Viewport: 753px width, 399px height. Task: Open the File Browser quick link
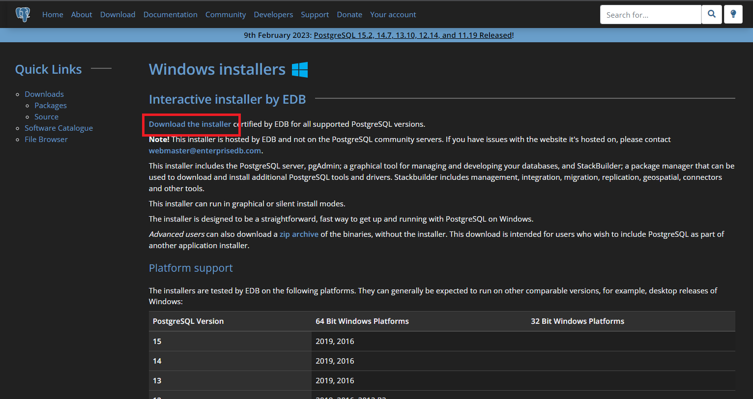click(46, 139)
